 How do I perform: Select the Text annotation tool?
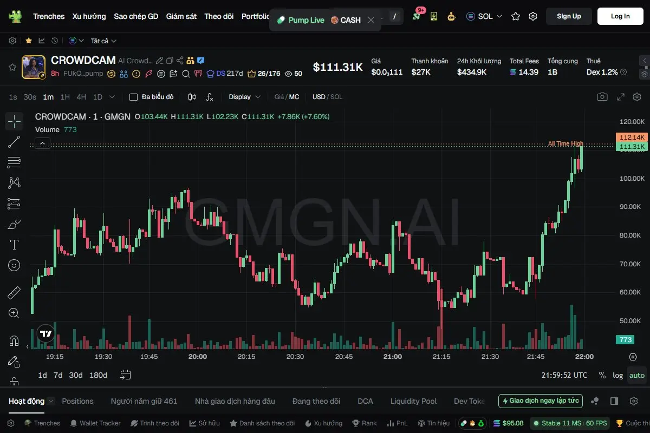click(x=14, y=245)
